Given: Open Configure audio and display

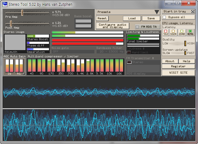Looking at the screenshot, I should coord(112,26).
